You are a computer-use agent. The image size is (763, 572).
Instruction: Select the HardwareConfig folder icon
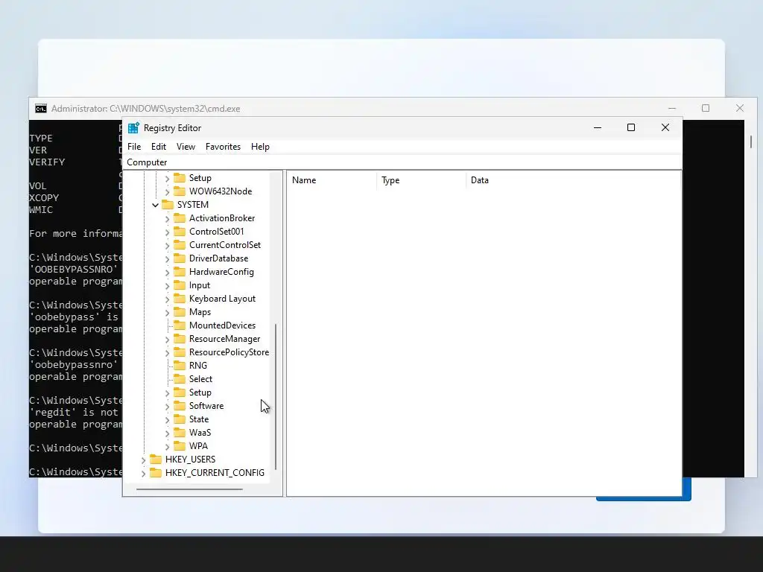tap(180, 271)
